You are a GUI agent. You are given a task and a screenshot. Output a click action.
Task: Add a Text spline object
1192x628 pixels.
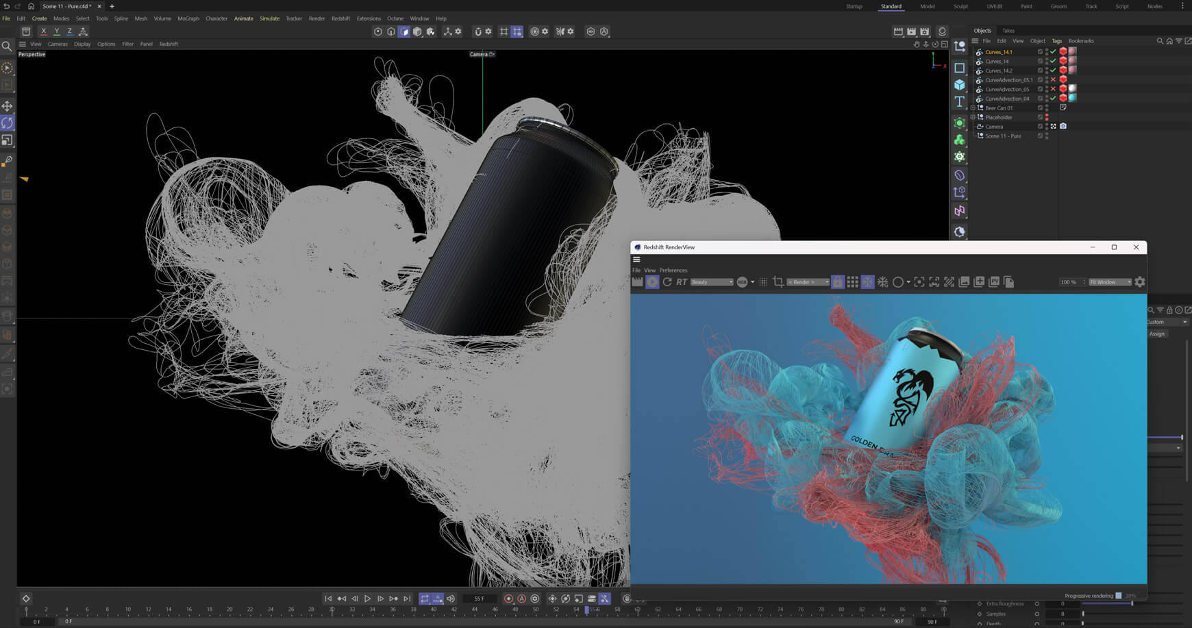(x=960, y=102)
